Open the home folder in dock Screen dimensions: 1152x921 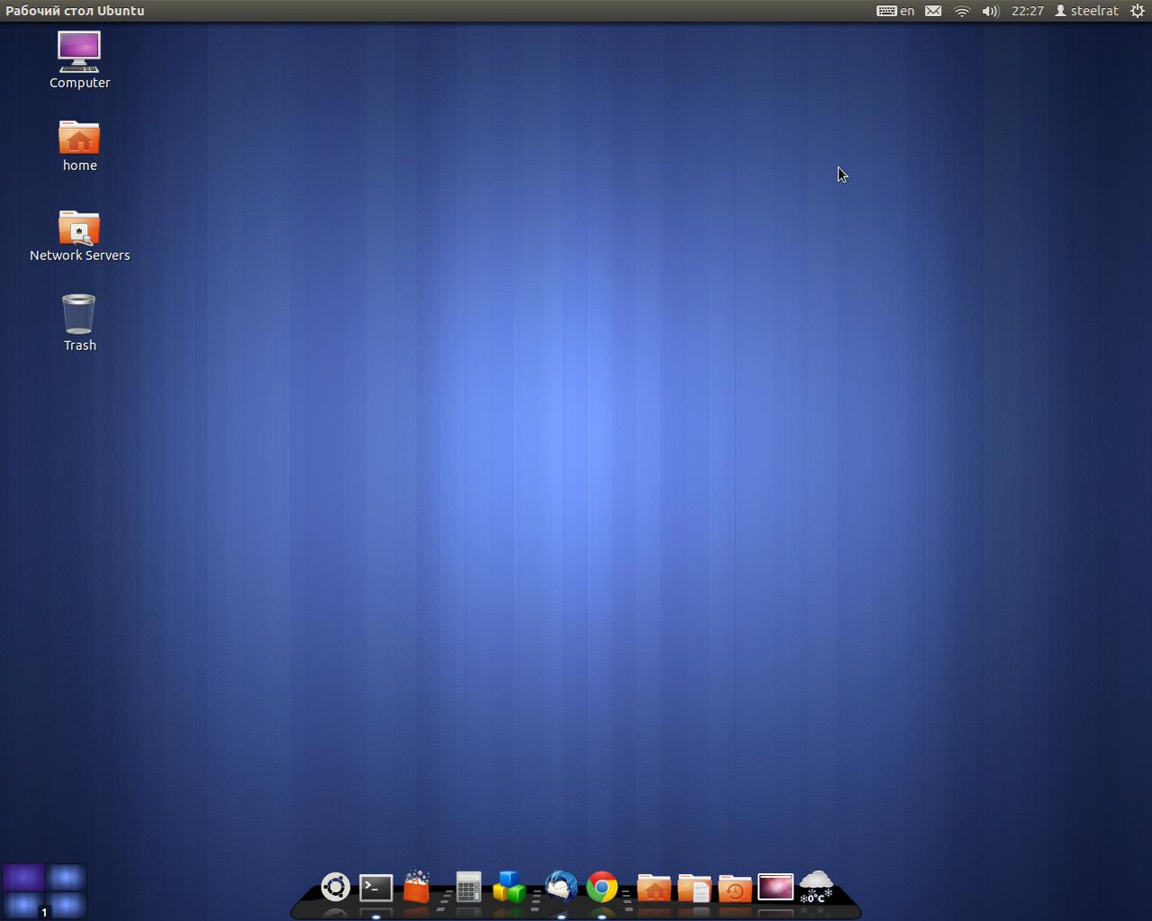tap(654, 888)
